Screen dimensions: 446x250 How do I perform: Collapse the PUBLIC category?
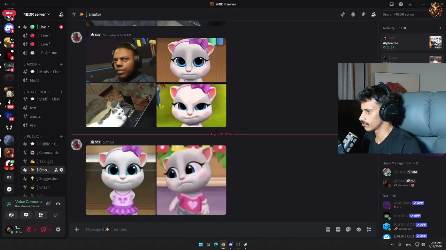[x=33, y=136]
